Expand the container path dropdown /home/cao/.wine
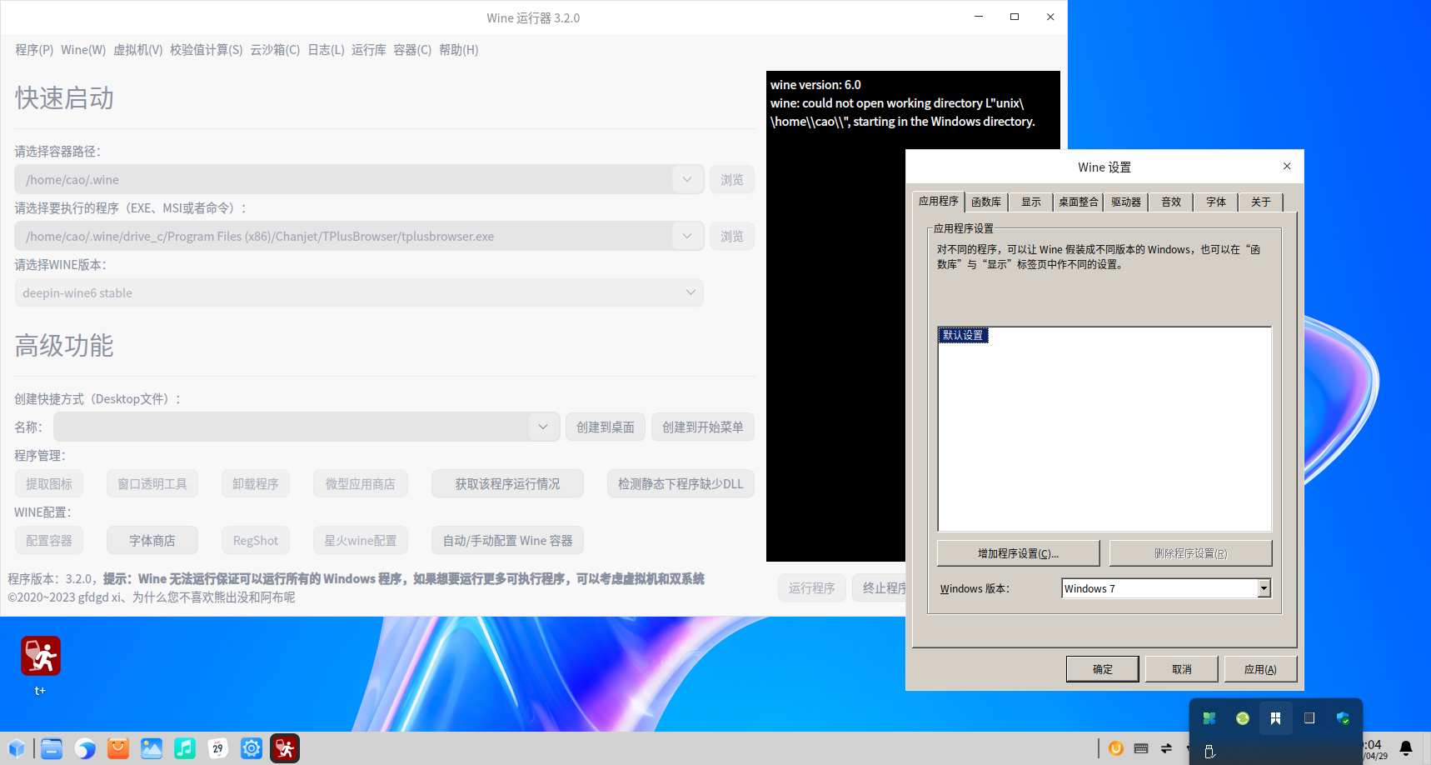The width and height of the screenshot is (1431, 765). [x=687, y=179]
